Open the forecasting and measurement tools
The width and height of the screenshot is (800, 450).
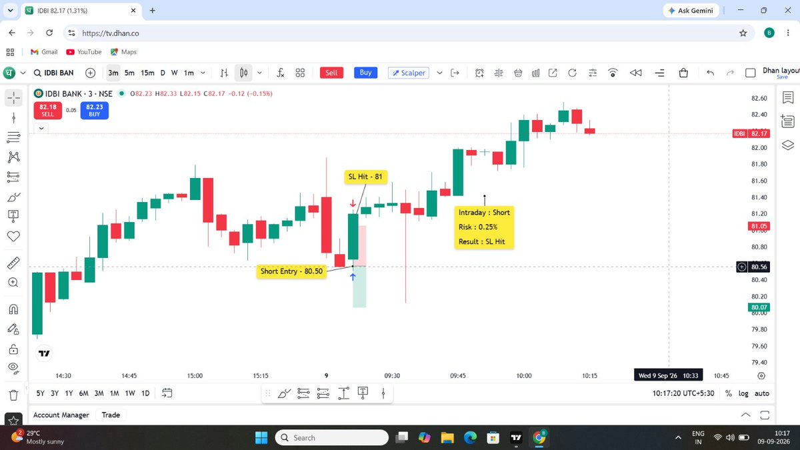coord(13,177)
